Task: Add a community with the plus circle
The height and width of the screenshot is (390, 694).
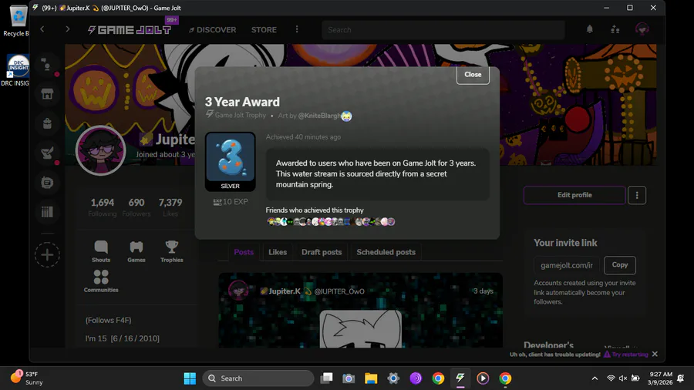Action: [47, 254]
